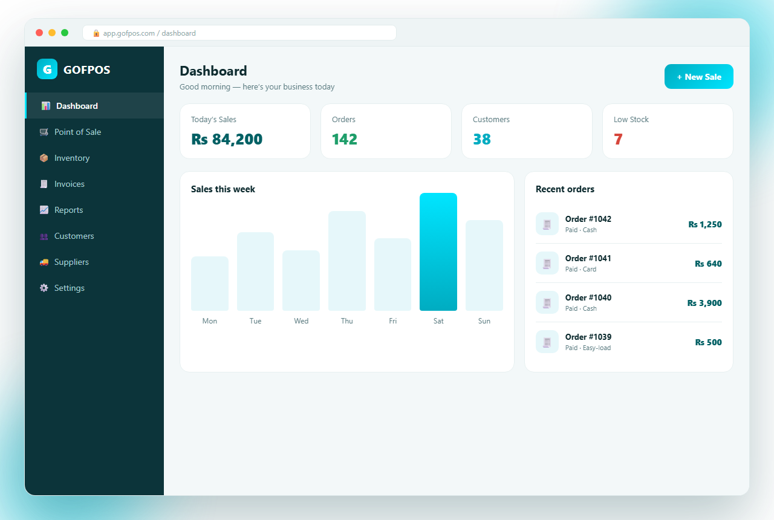Screen dimensions: 774x520
Task: Click the Order #1042 title
Action: click(588, 219)
